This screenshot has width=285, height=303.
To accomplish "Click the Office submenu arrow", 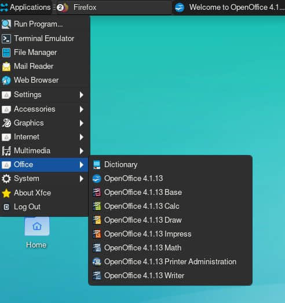I will pos(82,165).
